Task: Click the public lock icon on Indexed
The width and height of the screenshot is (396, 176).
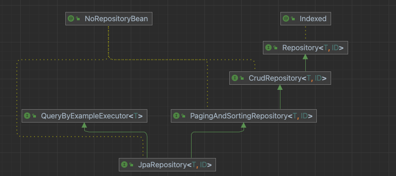Action: (x=293, y=19)
